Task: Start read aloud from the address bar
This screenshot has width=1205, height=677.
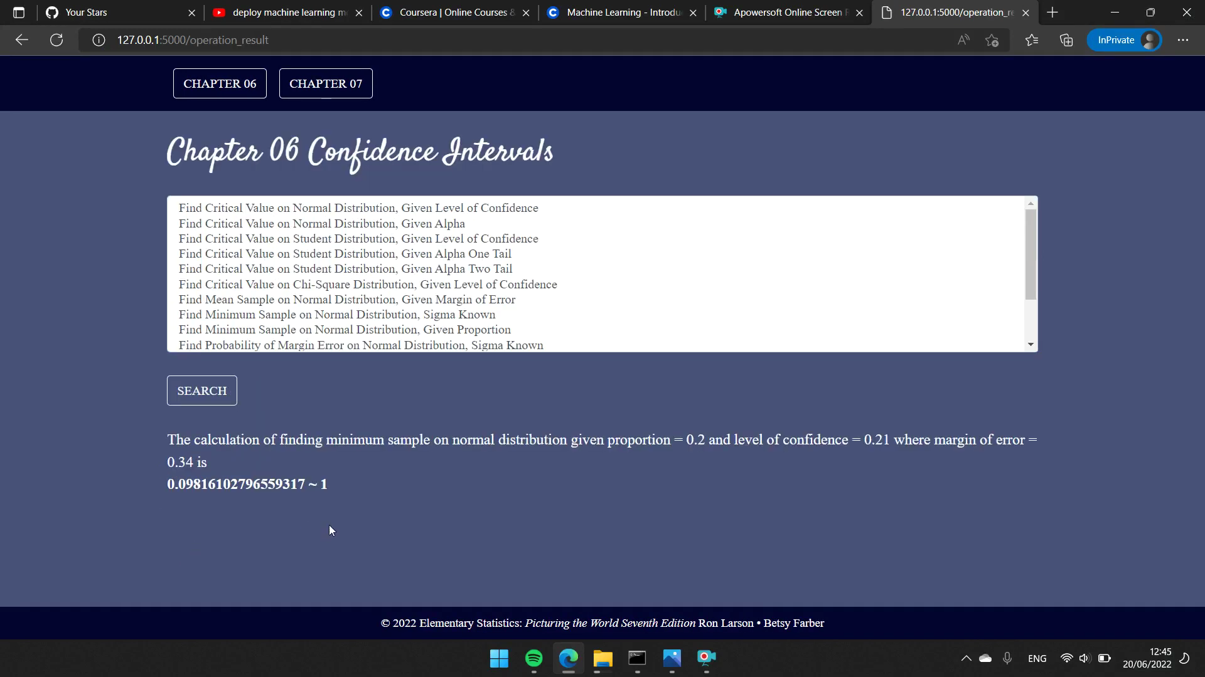Action: (x=963, y=39)
